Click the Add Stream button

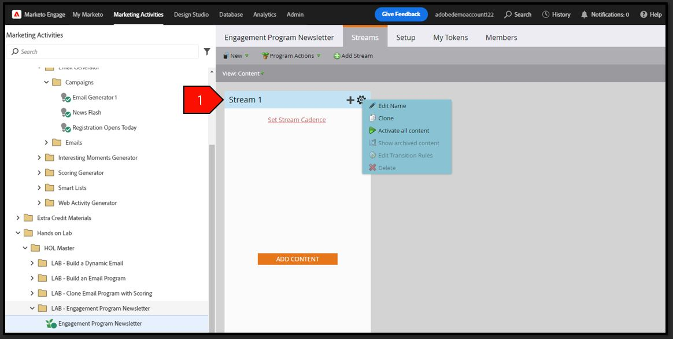(353, 56)
